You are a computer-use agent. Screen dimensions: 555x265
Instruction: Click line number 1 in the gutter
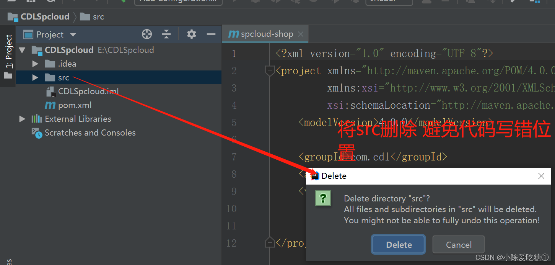pyautogui.click(x=234, y=54)
